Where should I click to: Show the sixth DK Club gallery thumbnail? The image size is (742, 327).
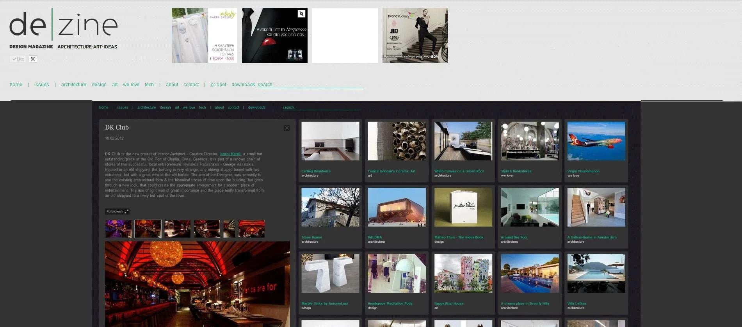click(251, 229)
